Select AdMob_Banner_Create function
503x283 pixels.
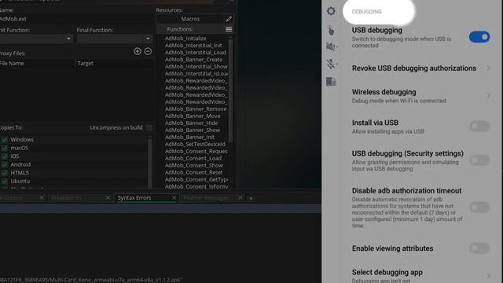194,60
